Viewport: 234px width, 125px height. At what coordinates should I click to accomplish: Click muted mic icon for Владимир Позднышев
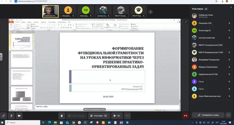[229, 60]
